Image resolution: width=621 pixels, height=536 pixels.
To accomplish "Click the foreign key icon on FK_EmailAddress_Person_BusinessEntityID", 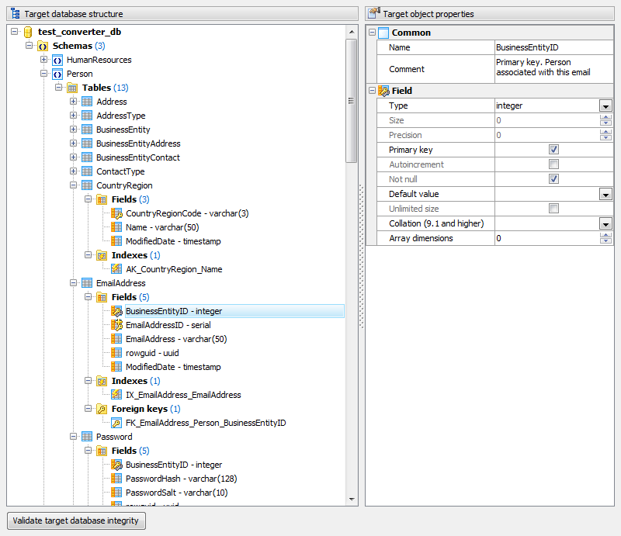I will [116, 423].
